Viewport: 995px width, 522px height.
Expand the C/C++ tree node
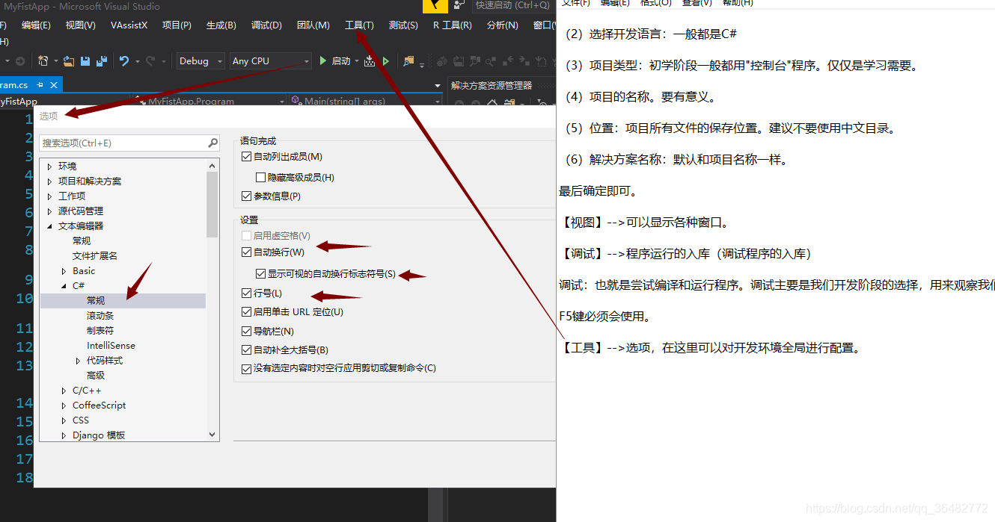[64, 391]
